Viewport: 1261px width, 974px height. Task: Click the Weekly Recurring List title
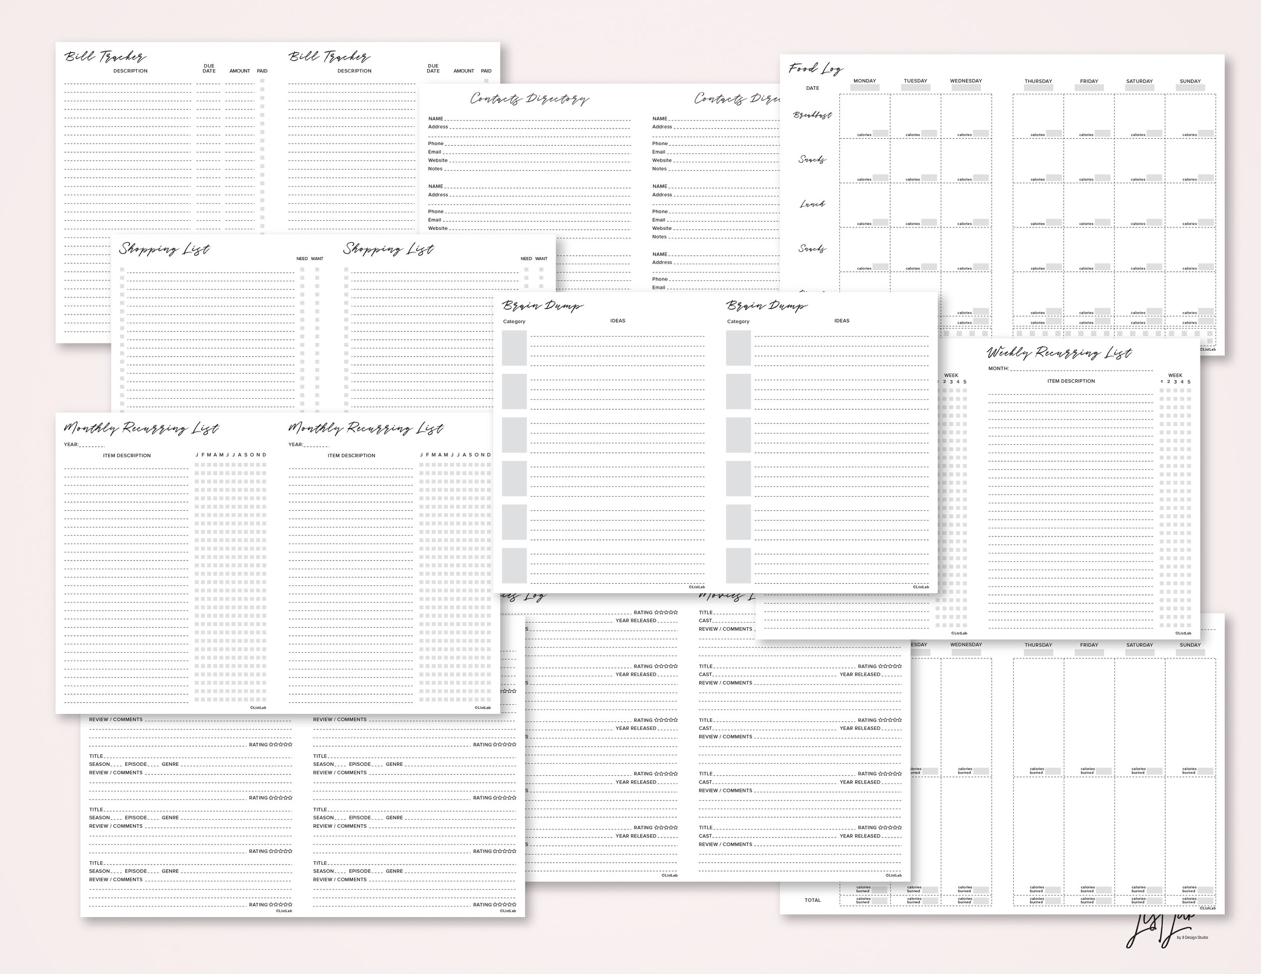pyautogui.click(x=1059, y=352)
